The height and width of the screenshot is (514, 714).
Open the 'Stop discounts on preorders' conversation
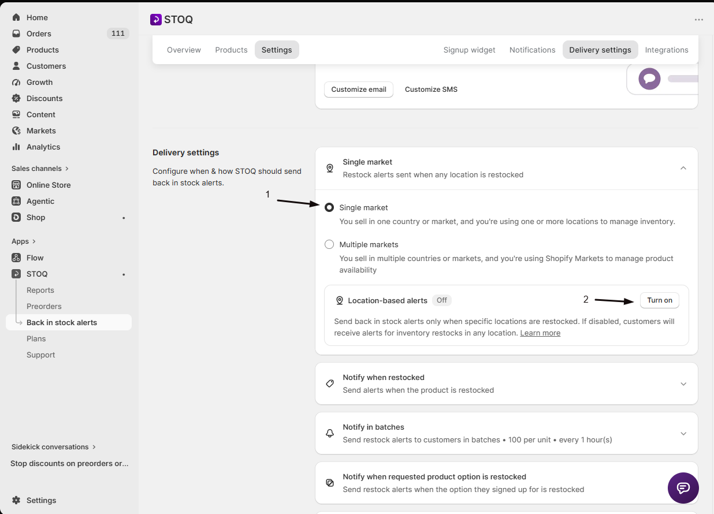click(69, 463)
